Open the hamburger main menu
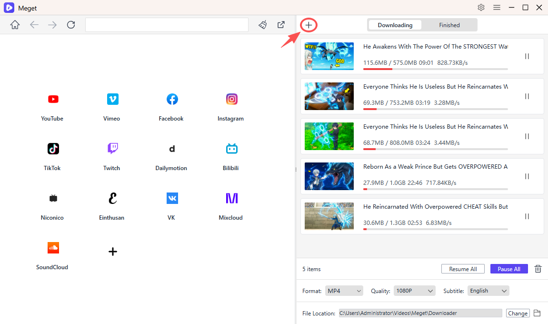 point(497,7)
